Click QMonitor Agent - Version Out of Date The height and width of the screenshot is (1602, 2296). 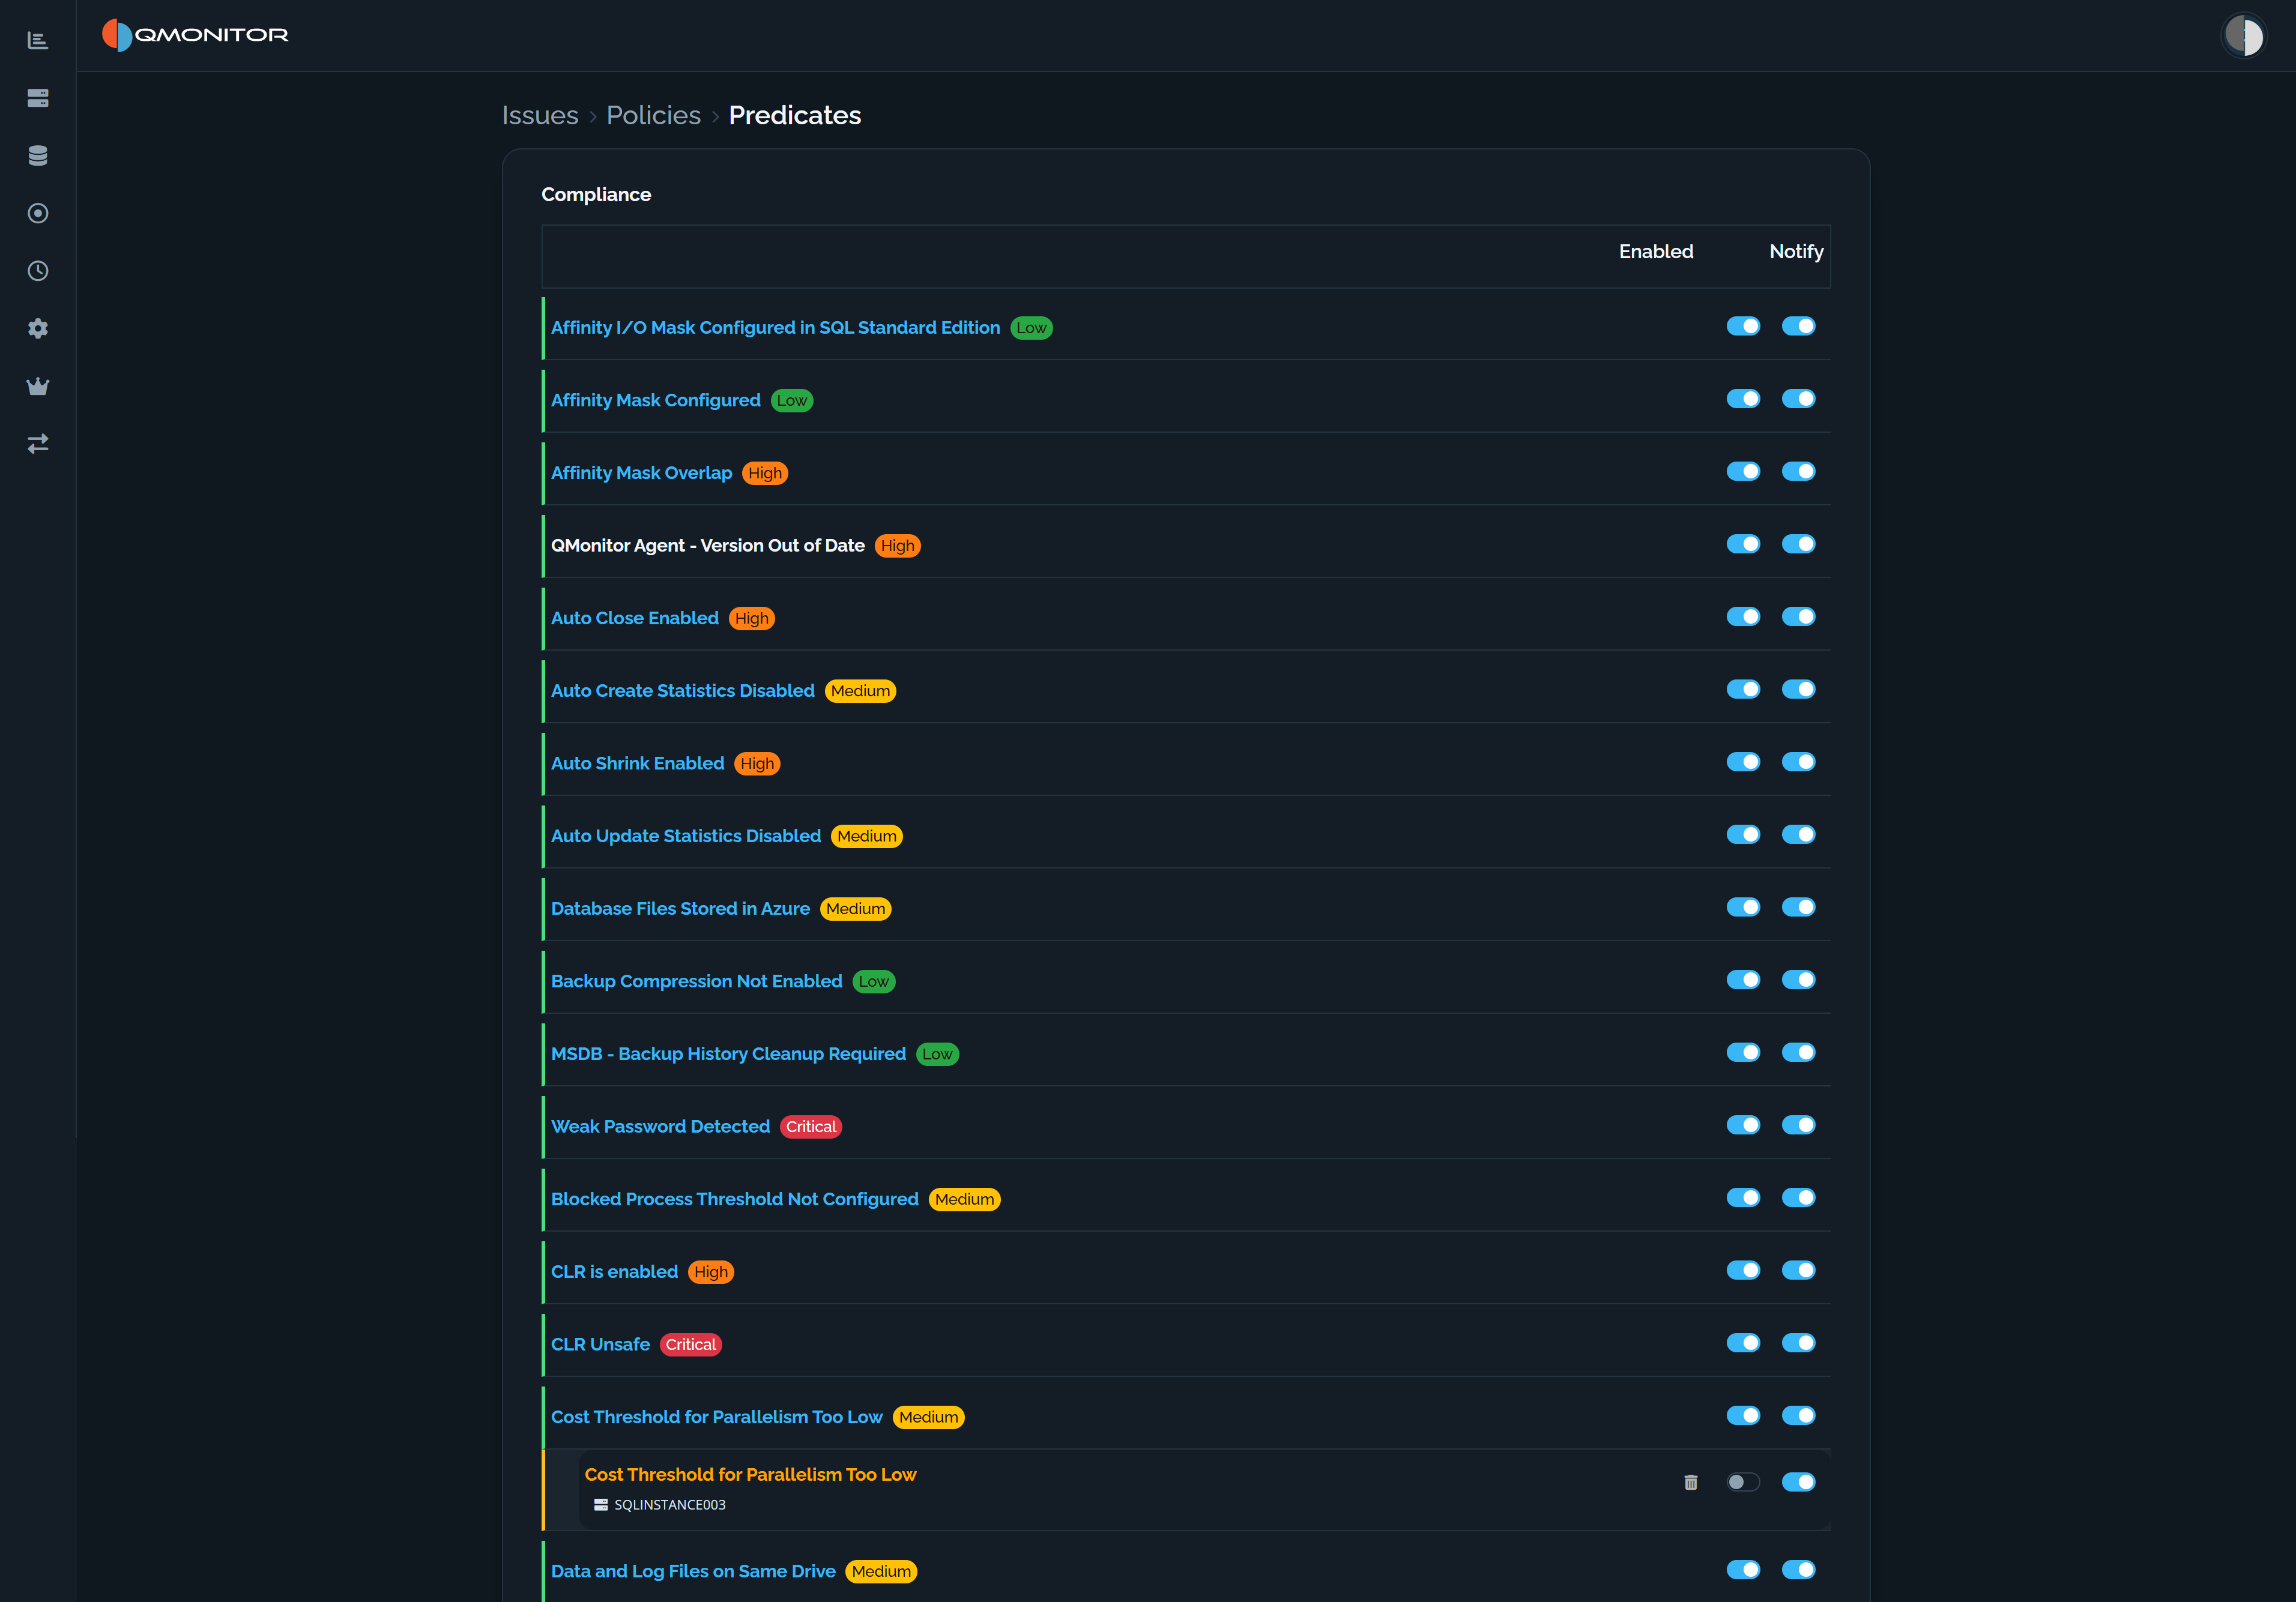(708, 546)
